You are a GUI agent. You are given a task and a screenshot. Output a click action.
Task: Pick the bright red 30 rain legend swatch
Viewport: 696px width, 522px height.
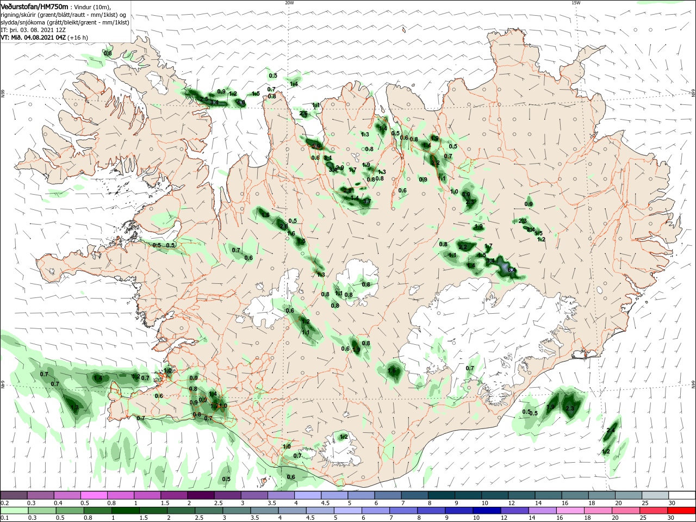682,511
